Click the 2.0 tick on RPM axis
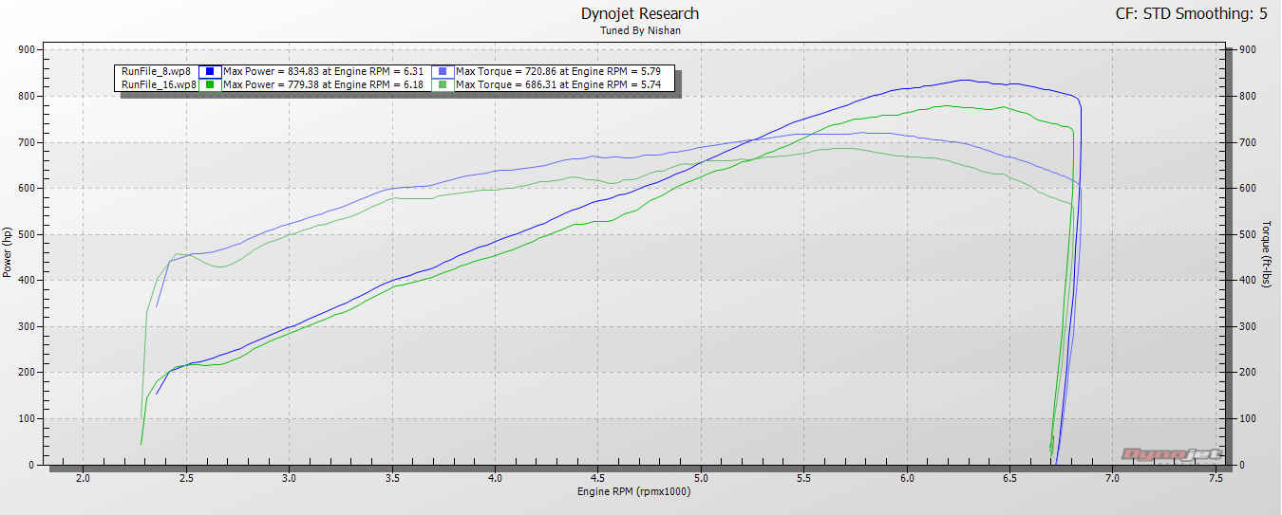This screenshot has height=515, width=1282. coord(83,477)
